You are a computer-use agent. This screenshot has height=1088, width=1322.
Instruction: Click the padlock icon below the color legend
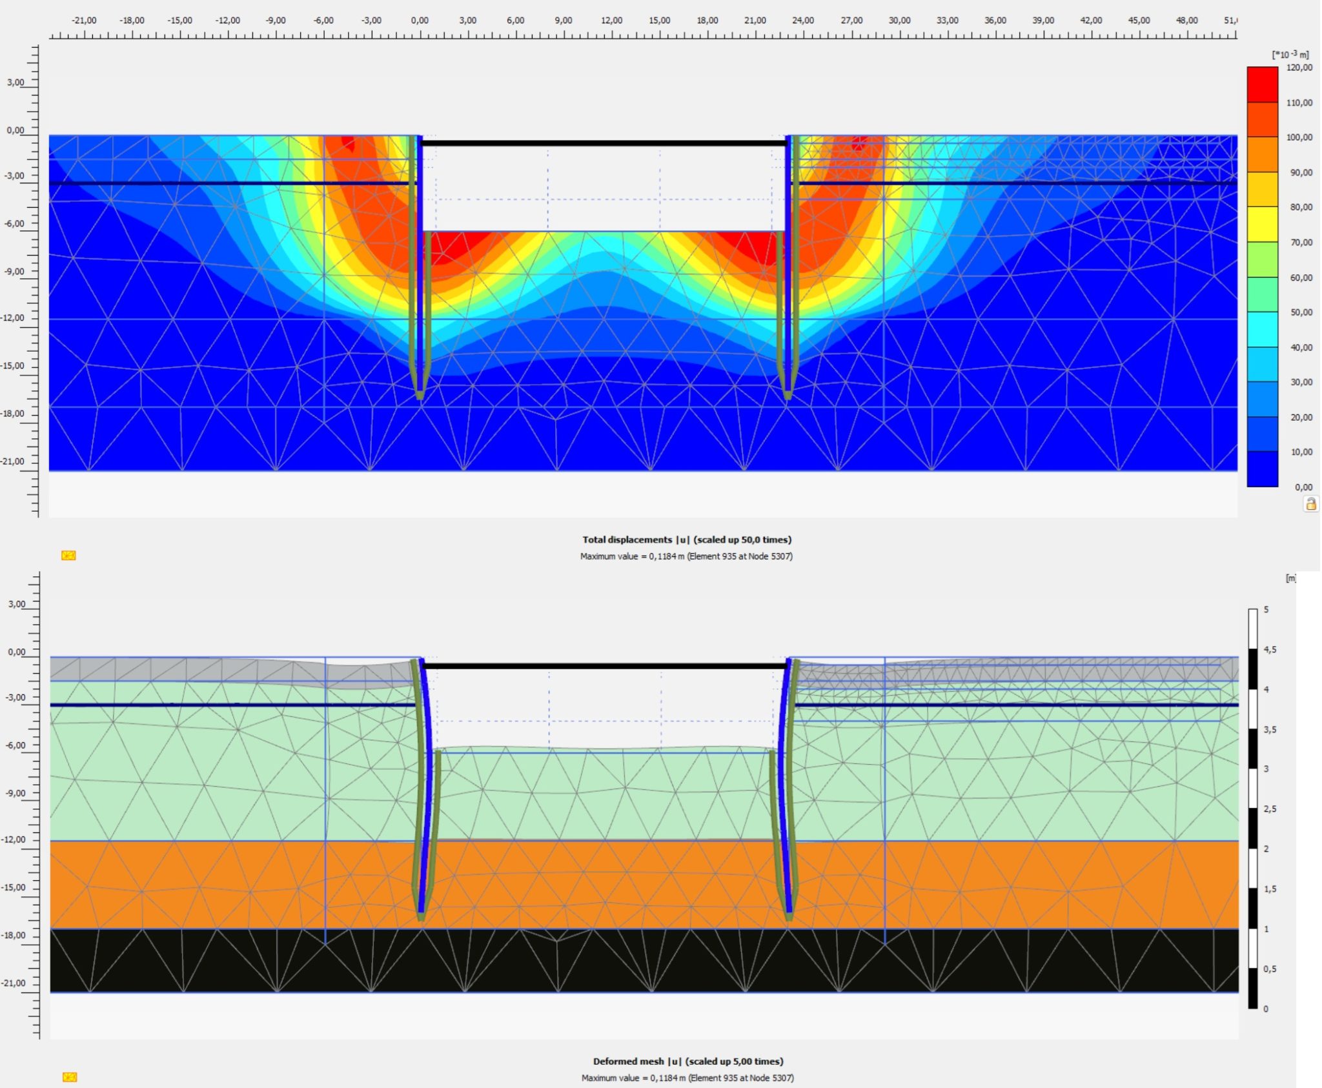coord(1310,504)
